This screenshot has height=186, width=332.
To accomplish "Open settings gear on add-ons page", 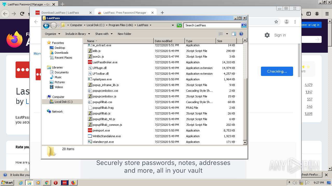I will 267,35.
